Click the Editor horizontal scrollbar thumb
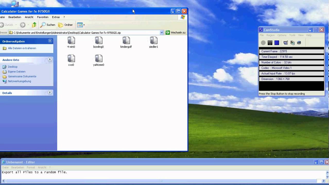The width and height of the screenshot is (329, 185). pyautogui.click(x=161, y=181)
